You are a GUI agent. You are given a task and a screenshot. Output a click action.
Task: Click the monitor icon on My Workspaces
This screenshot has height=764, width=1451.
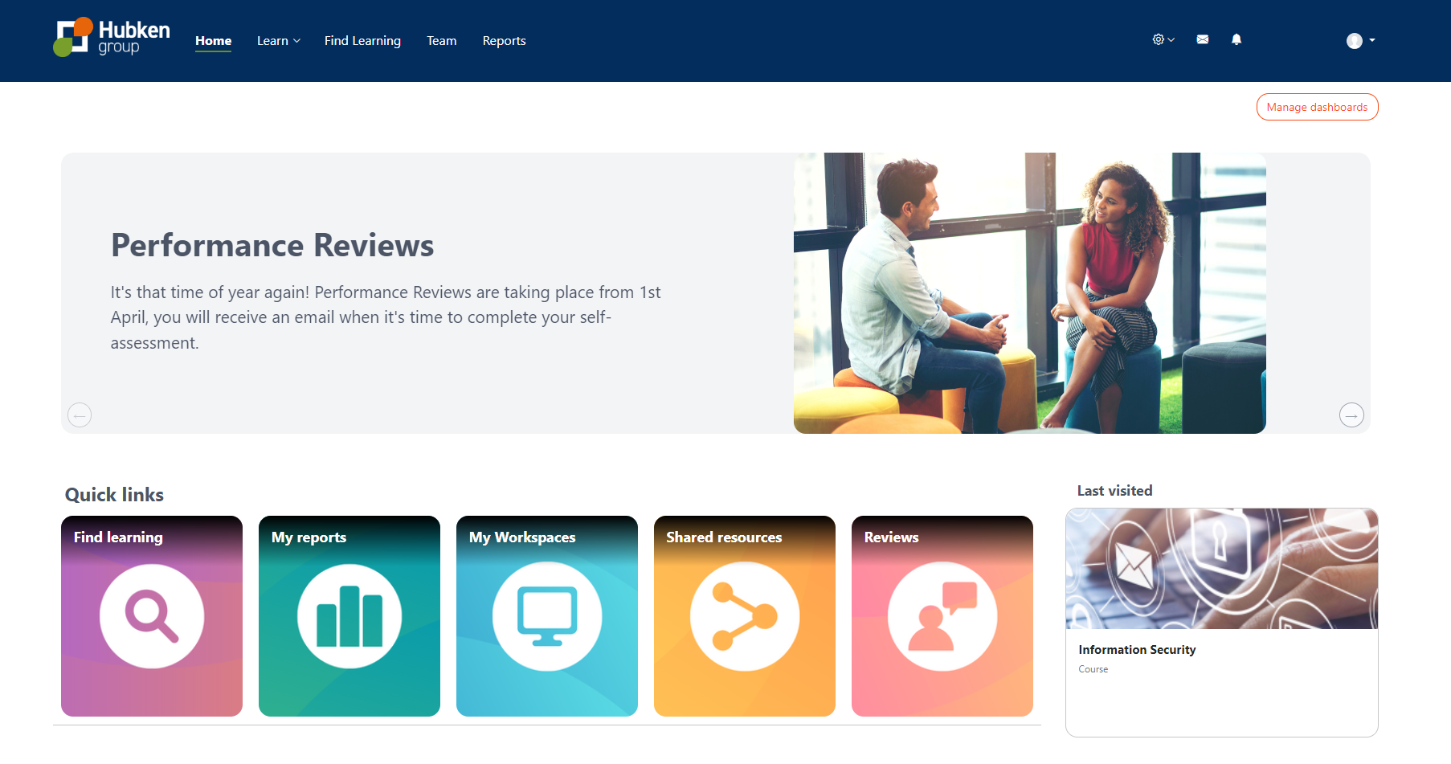point(547,616)
